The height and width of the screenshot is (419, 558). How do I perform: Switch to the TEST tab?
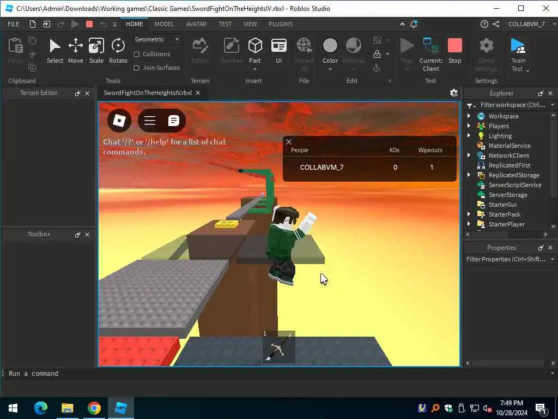point(225,24)
